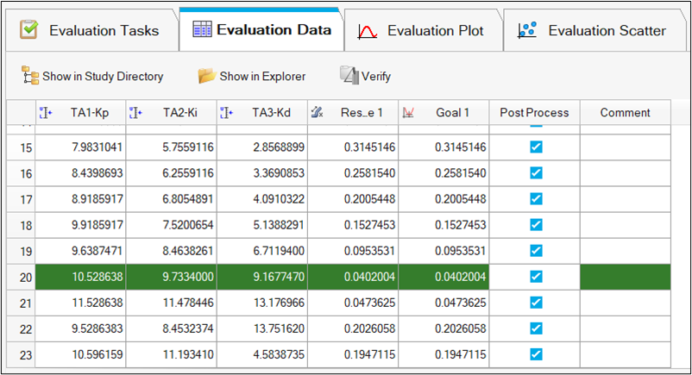Screen dimensions: 692x375
Task: Click the Res_e 1 column response icon
Action: [x=317, y=113]
